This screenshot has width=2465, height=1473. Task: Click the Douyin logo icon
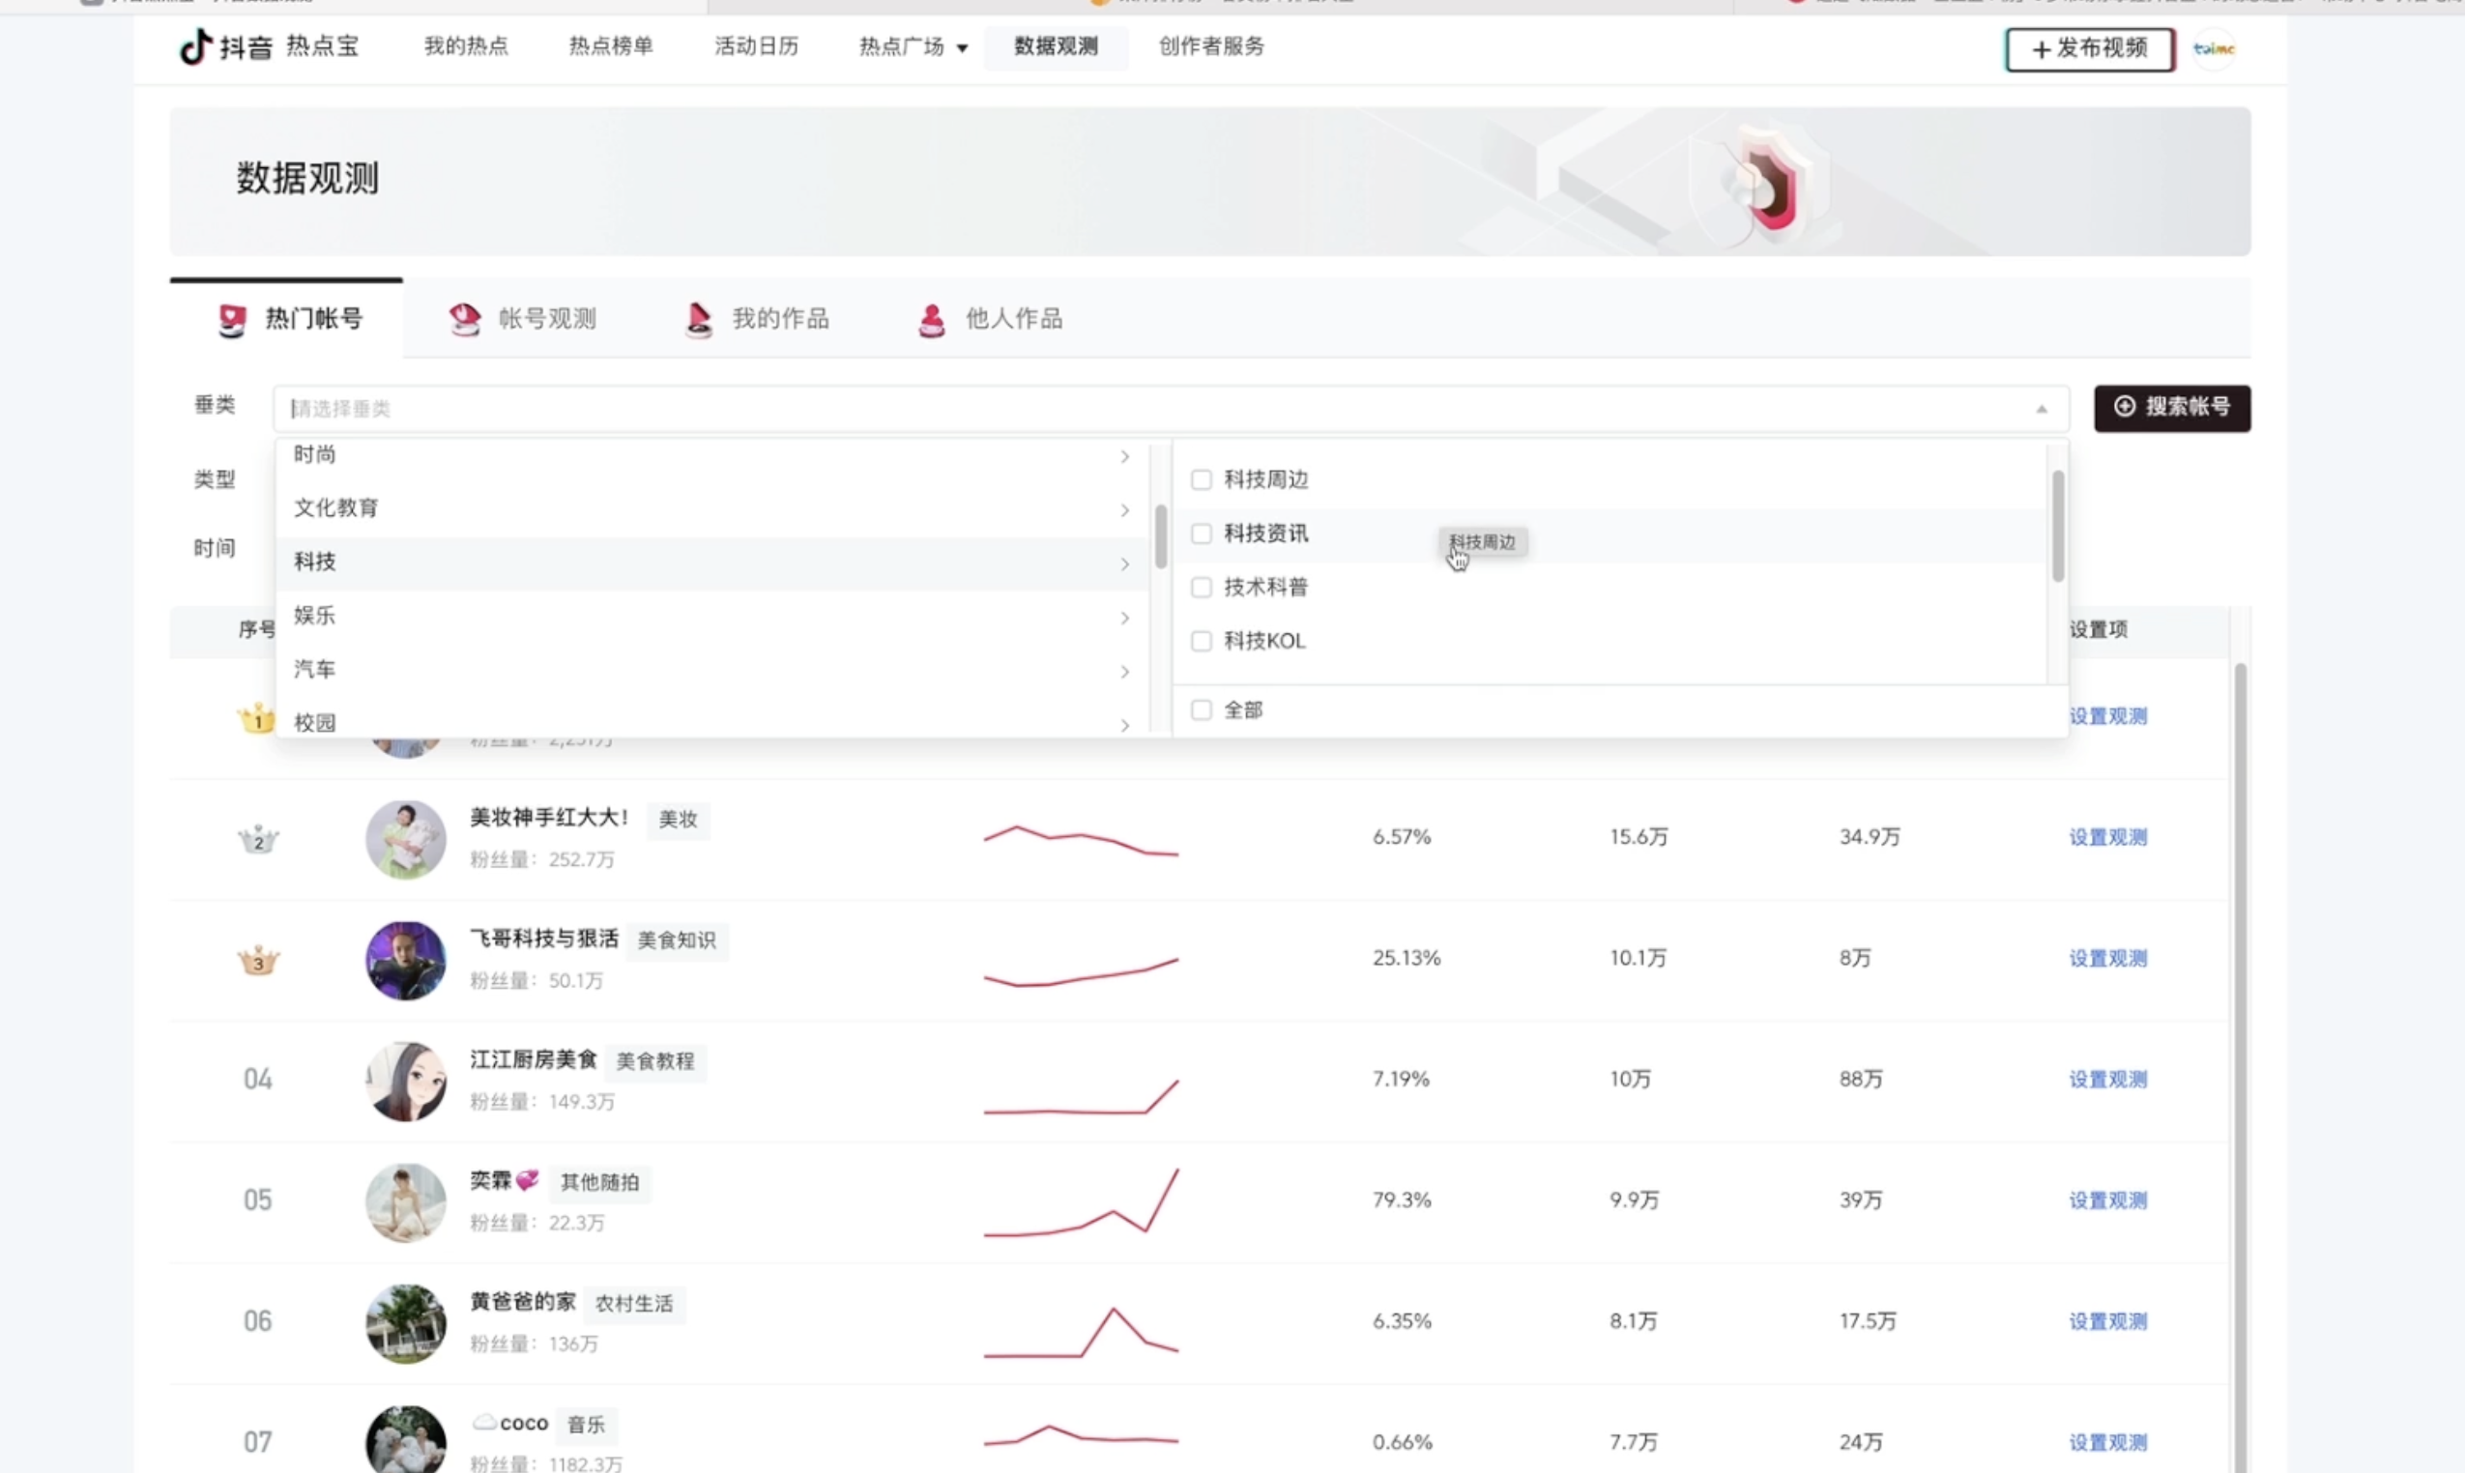(x=195, y=46)
